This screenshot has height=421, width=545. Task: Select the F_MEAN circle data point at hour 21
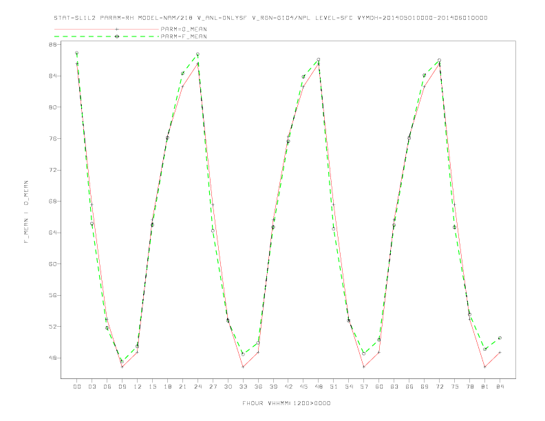tap(182, 74)
